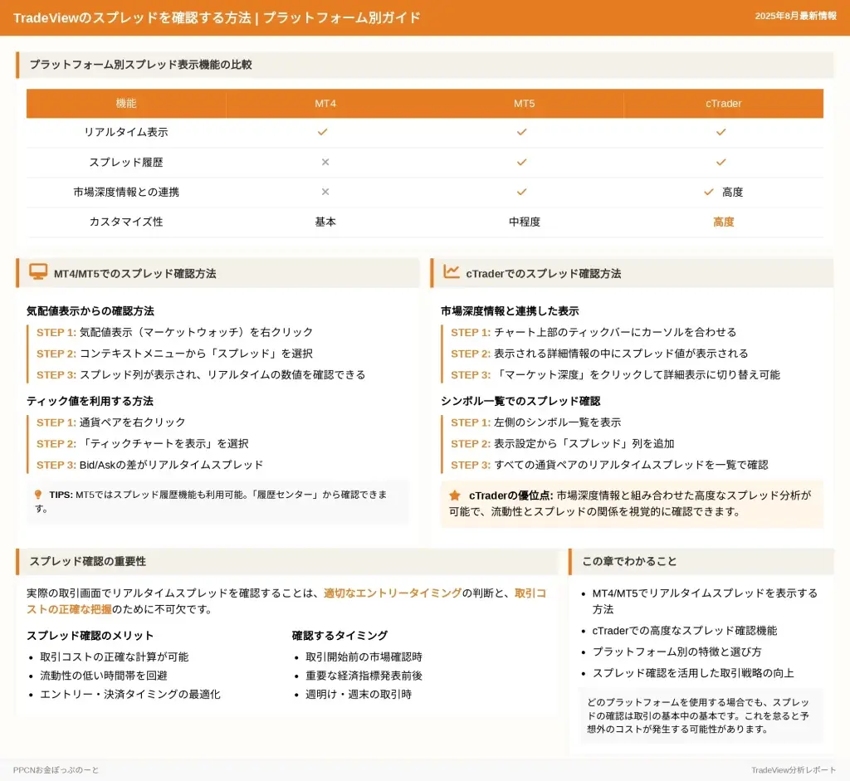Click the highlighted 適切なエントリータイミング text
This screenshot has height=781, width=850.
pyautogui.click(x=393, y=593)
